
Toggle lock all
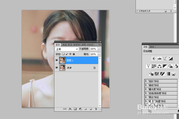(74, 54)
